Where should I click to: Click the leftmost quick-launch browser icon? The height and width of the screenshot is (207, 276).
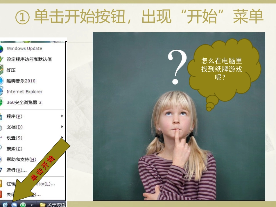pyautogui.click(x=5, y=205)
